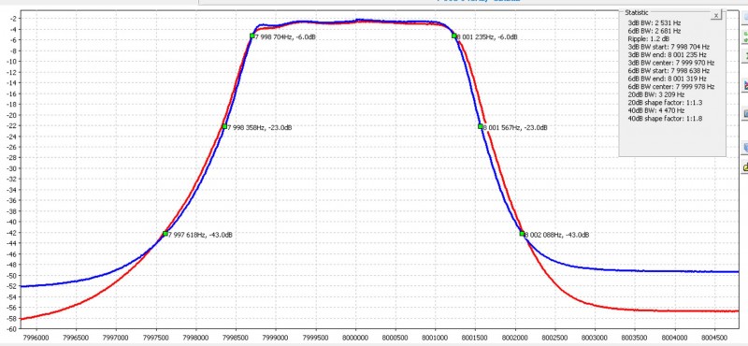The width and height of the screenshot is (748, 346).
Task: Select the marker at 8 001 235Hz, -6.0dB
Action: click(x=454, y=36)
